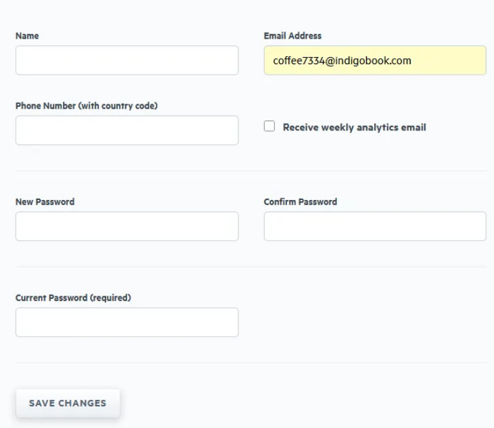Viewport: 494px width, 428px height.
Task: Click the Confirm Password input box
Action: click(375, 226)
